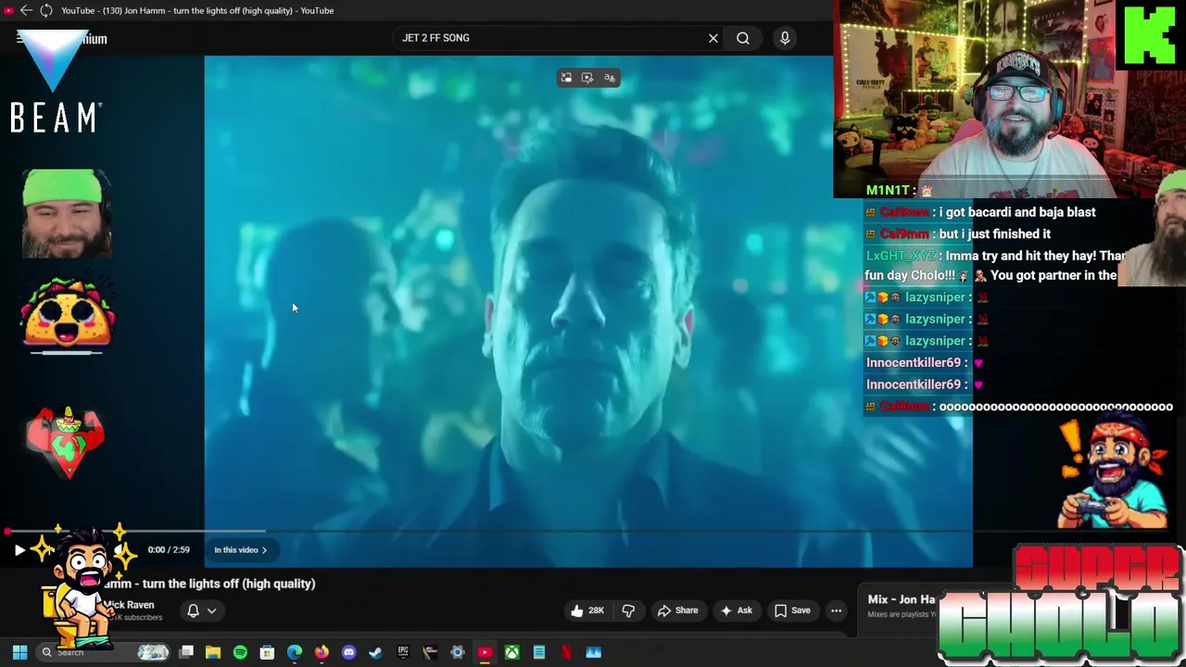Open the Settings gear in the taskbar

[x=458, y=652]
